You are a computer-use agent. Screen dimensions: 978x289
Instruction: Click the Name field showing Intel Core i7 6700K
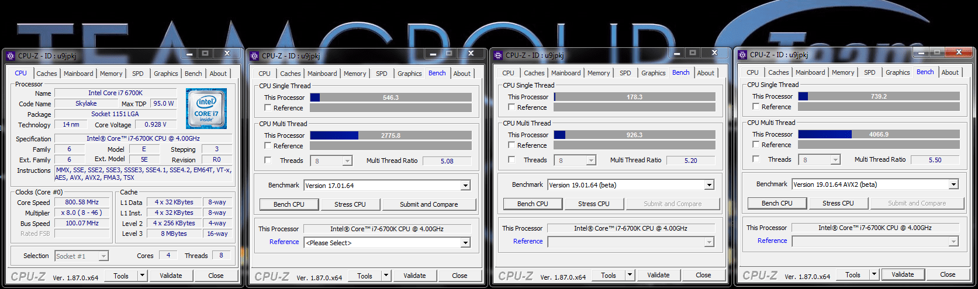point(115,93)
